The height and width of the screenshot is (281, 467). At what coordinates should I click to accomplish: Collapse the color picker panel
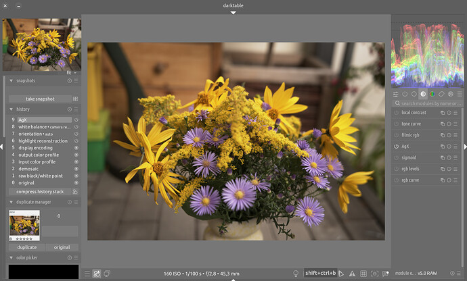click(x=11, y=258)
